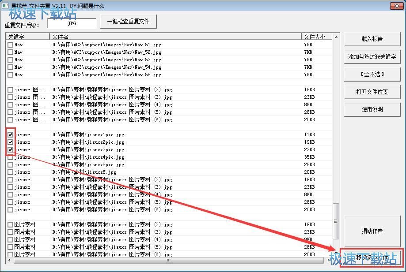Open the 使用说明 instructions
This screenshot has width=406, height=272.
(x=372, y=109)
